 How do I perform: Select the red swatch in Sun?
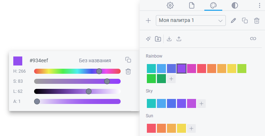(151, 128)
